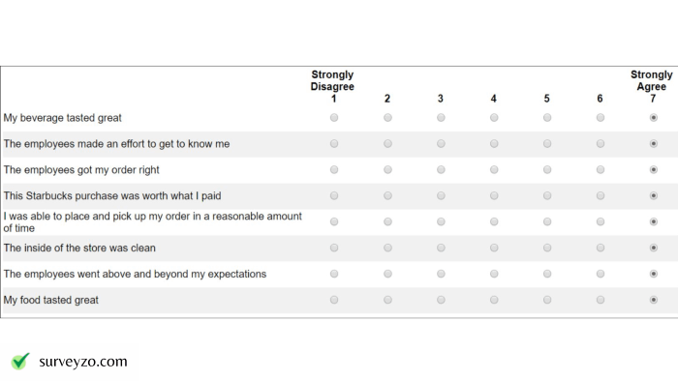Rate store cleanliness as 5
The height and width of the screenshot is (381, 678).
[x=547, y=248]
